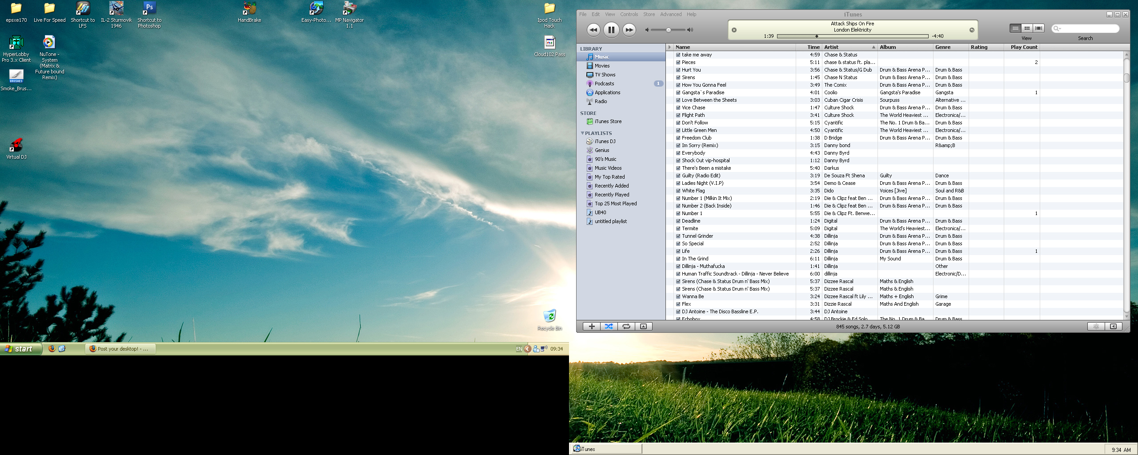Viewport: 1138px width, 455px height.
Task: Open the Shortcut to Photoshop icon
Action: pyautogui.click(x=149, y=15)
